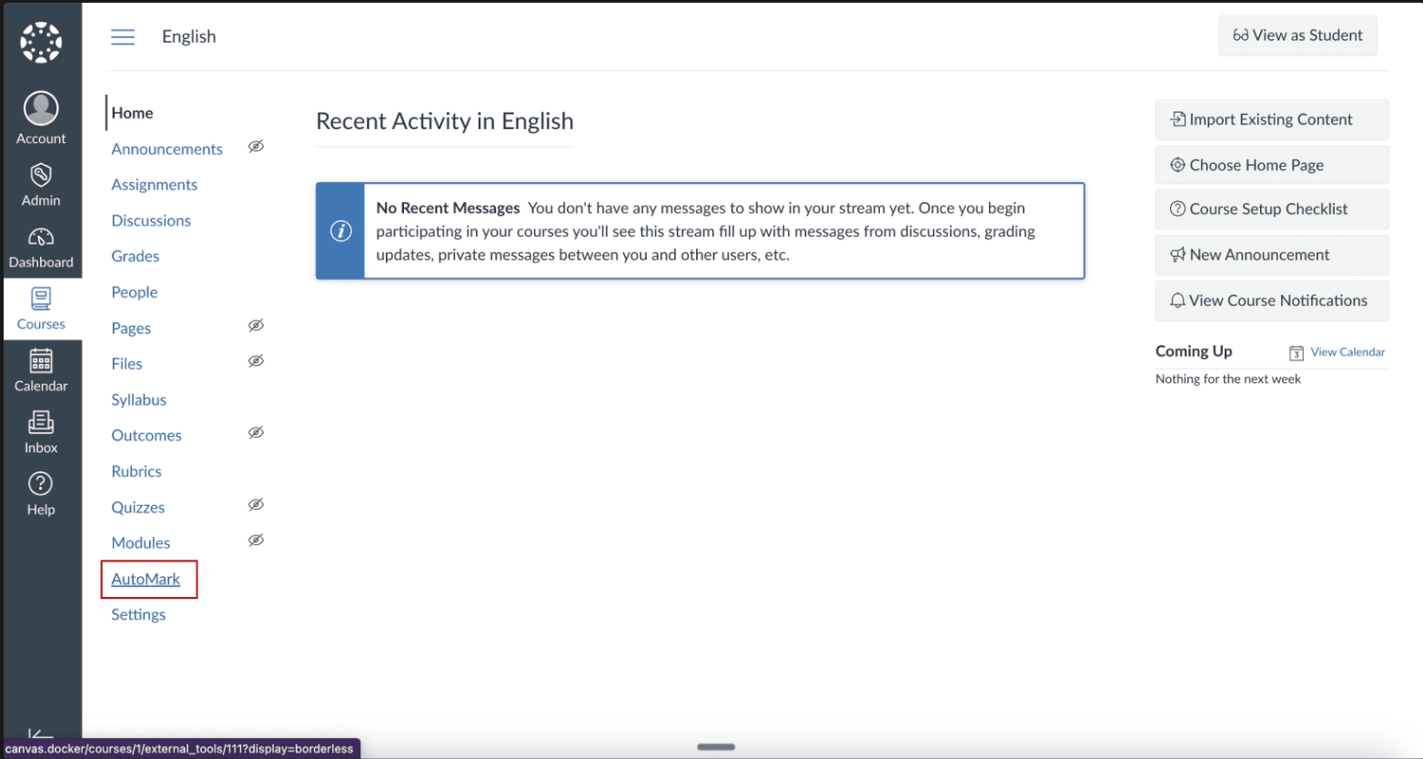Click the Canvas logo at top left
Screen dimensions: 1423x759
[41, 41]
